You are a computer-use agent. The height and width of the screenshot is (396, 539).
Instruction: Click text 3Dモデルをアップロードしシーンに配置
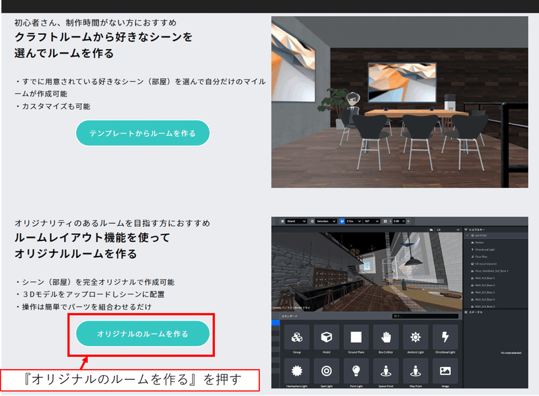[94, 294]
